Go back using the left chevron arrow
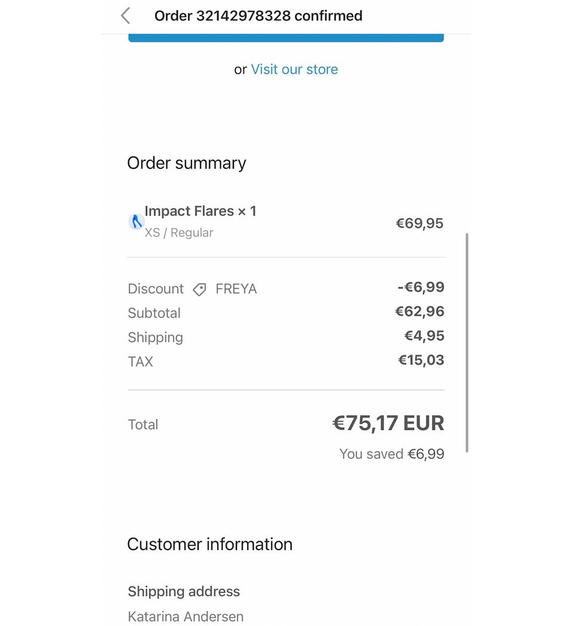The width and height of the screenshot is (573, 626). point(125,16)
